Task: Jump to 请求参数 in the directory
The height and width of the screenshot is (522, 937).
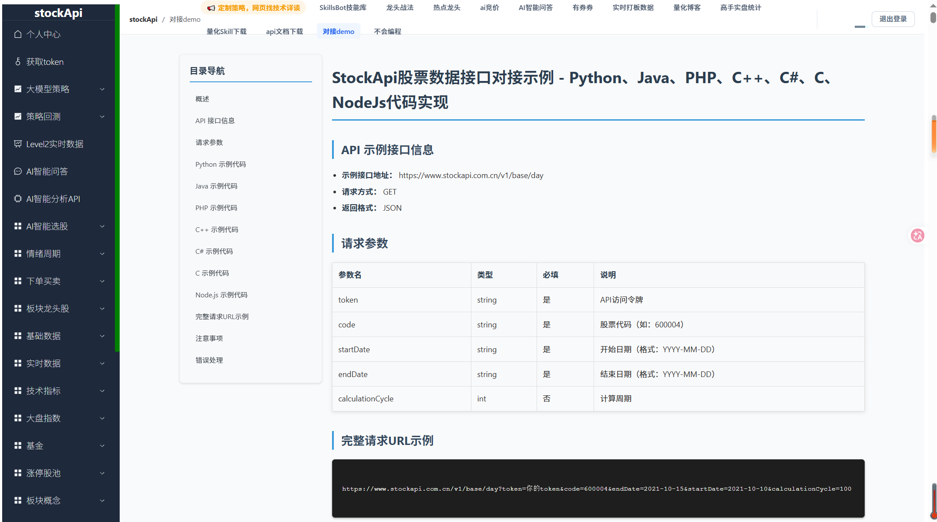Action: (209, 142)
